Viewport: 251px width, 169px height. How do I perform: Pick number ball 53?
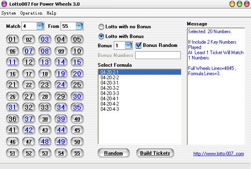coord(45,153)
